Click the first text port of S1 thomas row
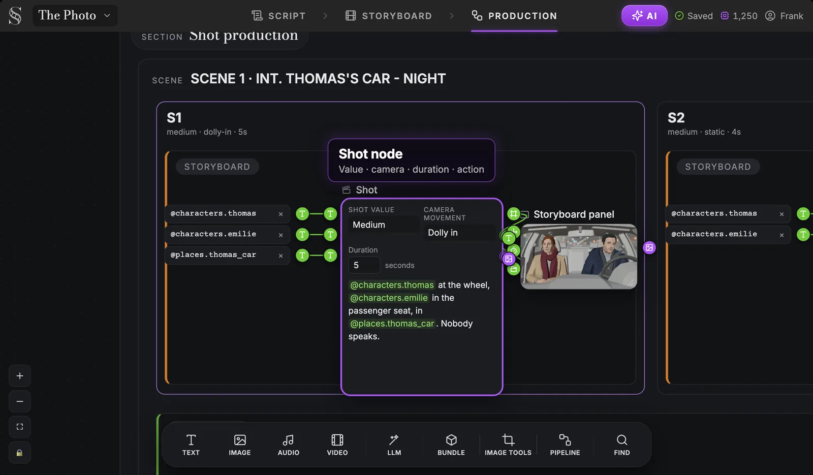Viewport: 813px width, 475px height. tap(302, 214)
